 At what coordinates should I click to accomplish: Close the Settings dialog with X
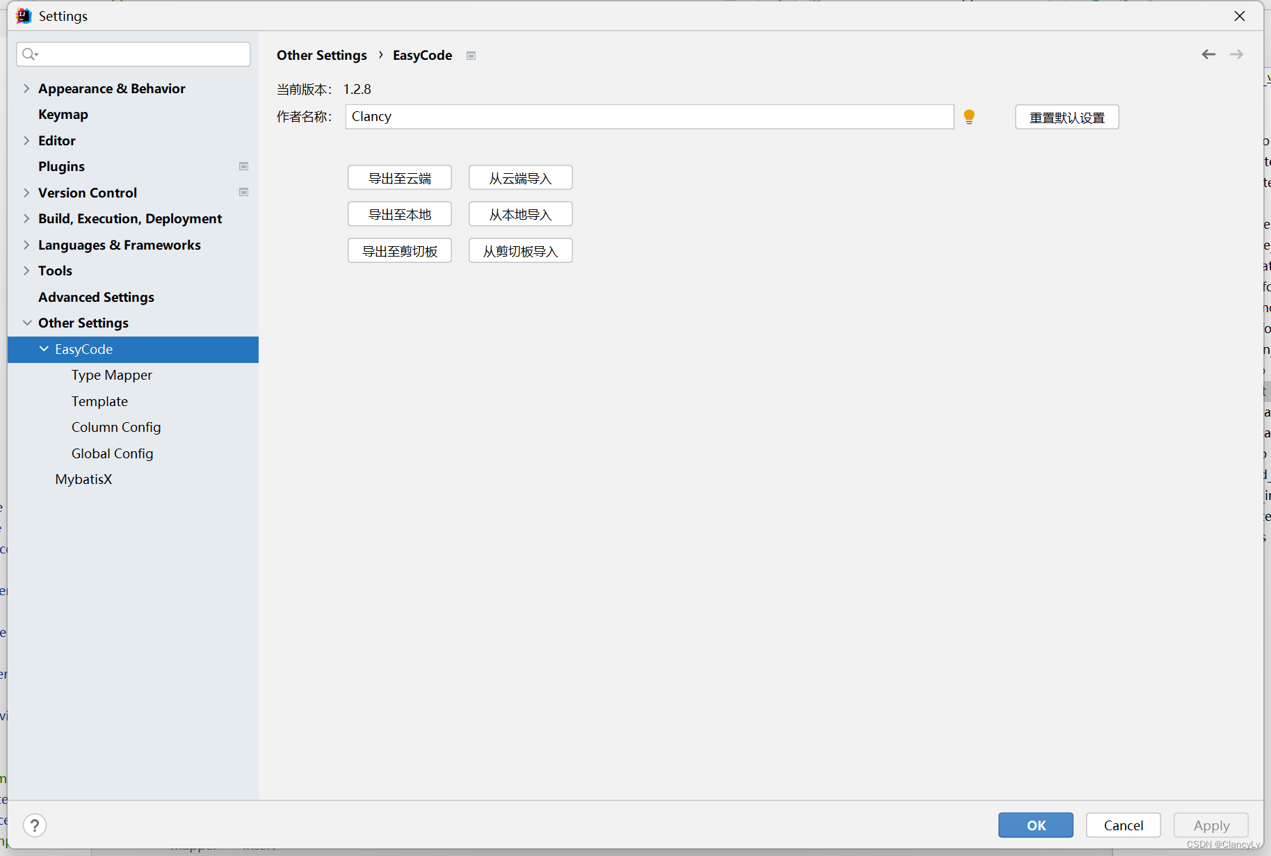(1240, 15)
